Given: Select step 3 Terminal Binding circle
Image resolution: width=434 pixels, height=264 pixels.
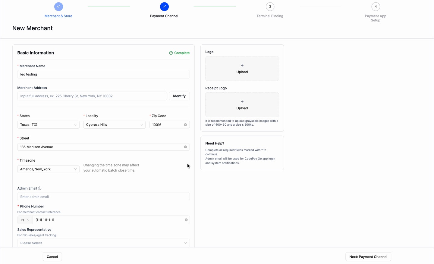Looking at the screenshot, I should pyautogui.click(x=270, y=6).
